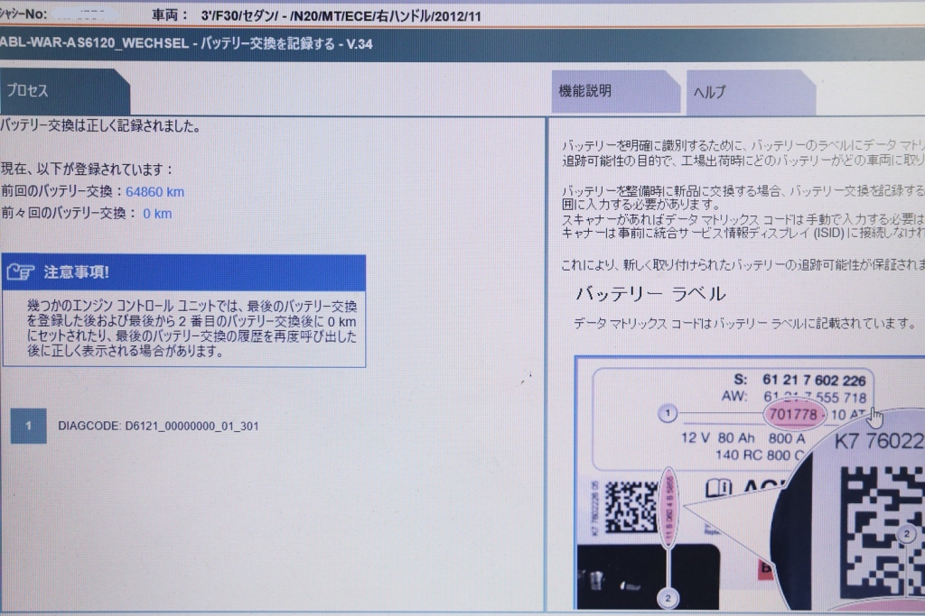Viewport: 925px width, 616px height.
Task: Click the AW: 61 21 7 555 718 number
Action: click(793, 397)
